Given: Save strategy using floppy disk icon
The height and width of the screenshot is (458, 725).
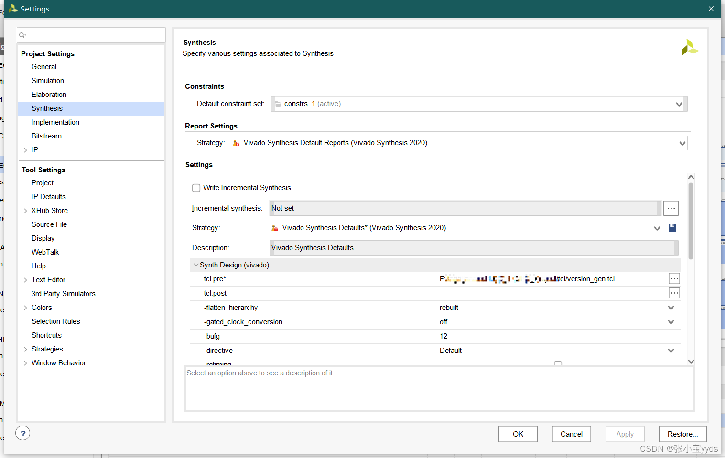Looking at the screenshot, I should 672,228.
